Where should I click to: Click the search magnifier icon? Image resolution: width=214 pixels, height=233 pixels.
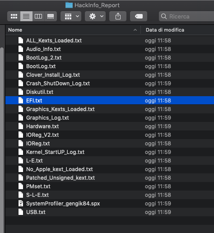164,16
